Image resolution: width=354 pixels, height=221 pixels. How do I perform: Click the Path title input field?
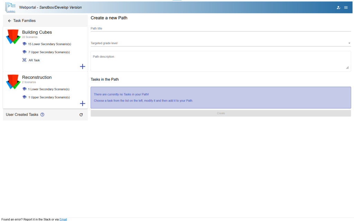click(x=221, y=28)
